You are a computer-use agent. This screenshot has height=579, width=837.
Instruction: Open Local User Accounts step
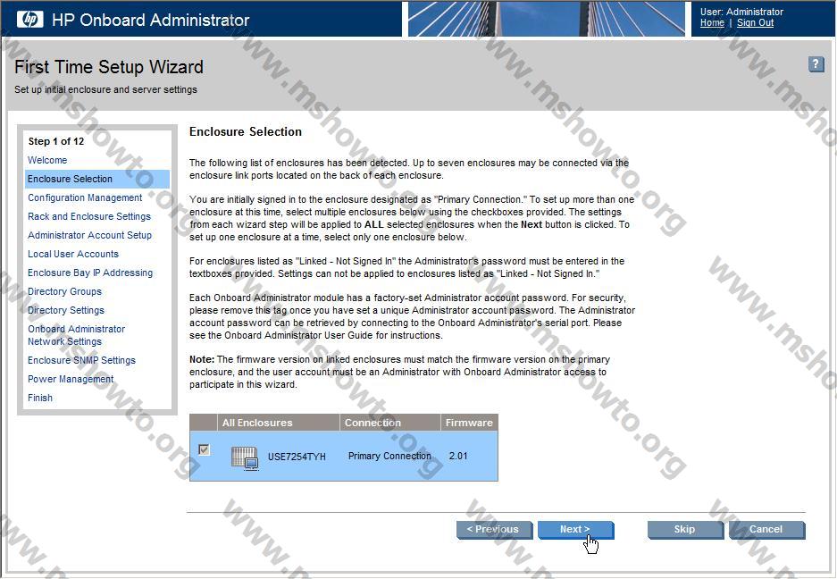point(73,254)
